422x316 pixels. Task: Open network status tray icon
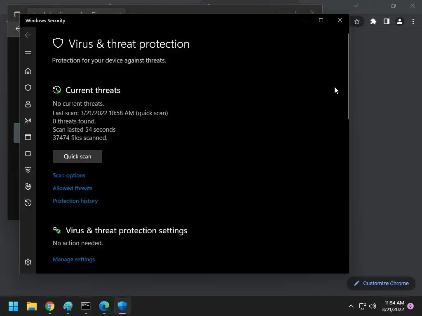coord(362,306)
